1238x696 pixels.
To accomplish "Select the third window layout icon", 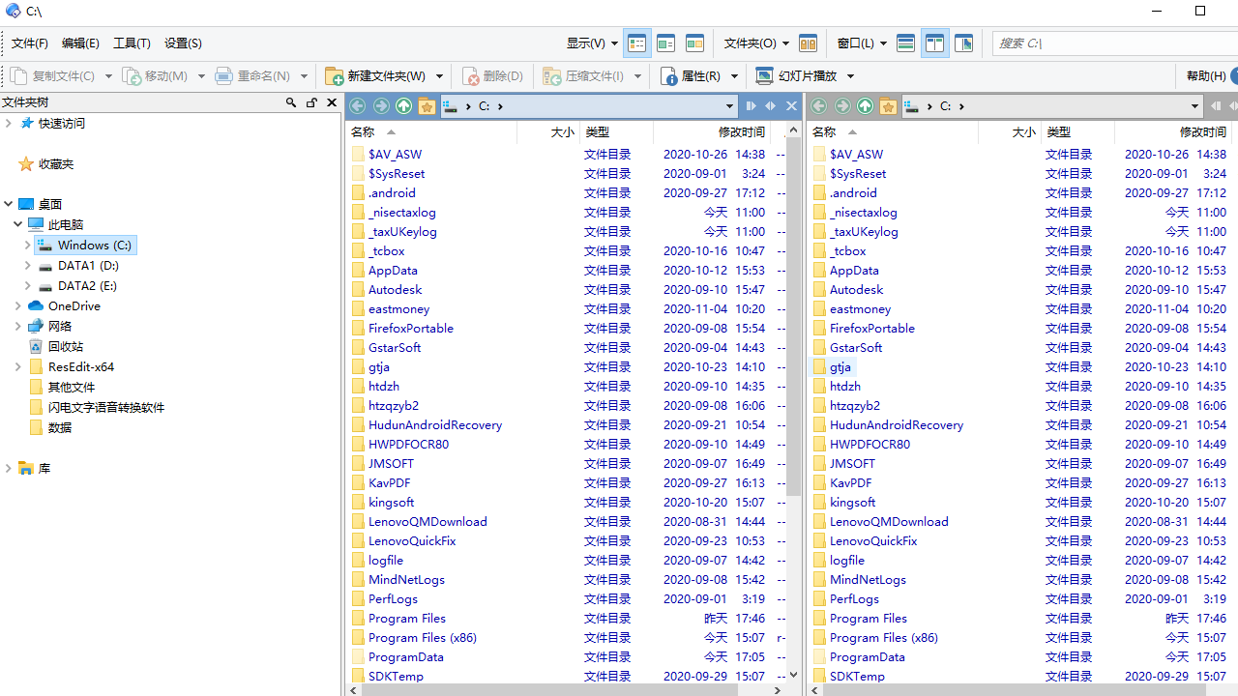I will (x=963, y=43).
